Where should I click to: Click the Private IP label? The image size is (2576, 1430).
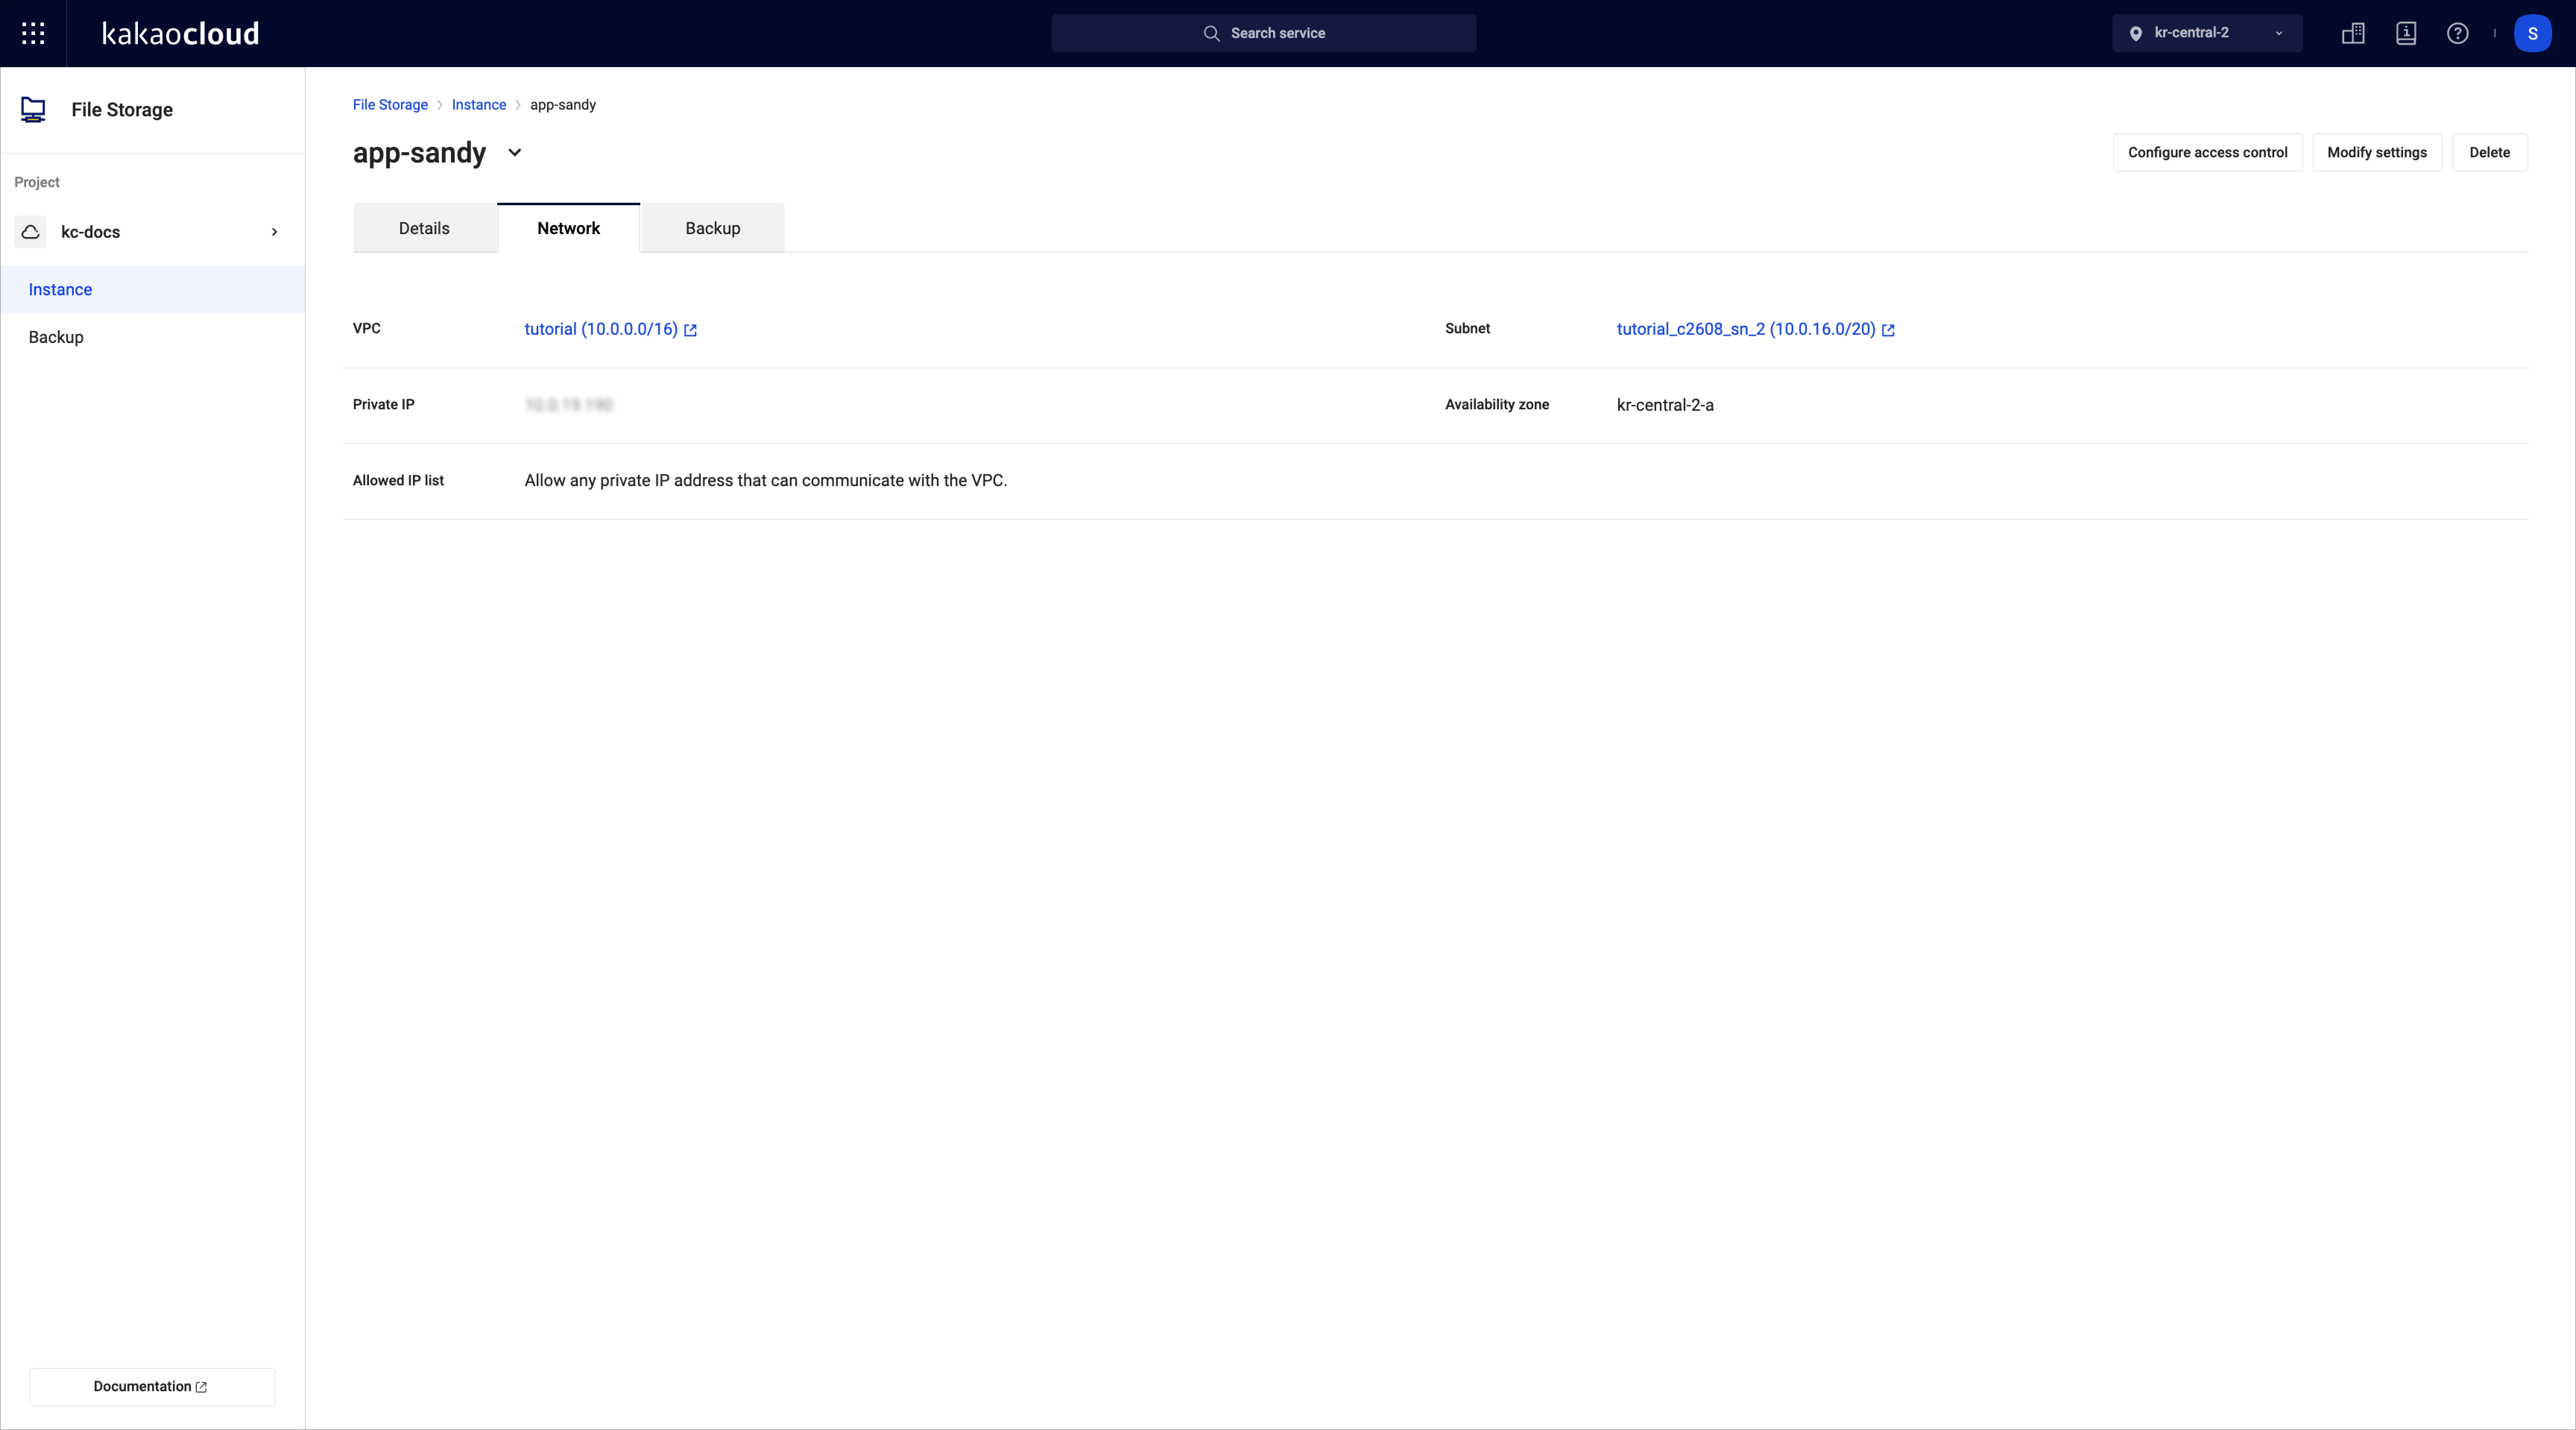(383, 405)
